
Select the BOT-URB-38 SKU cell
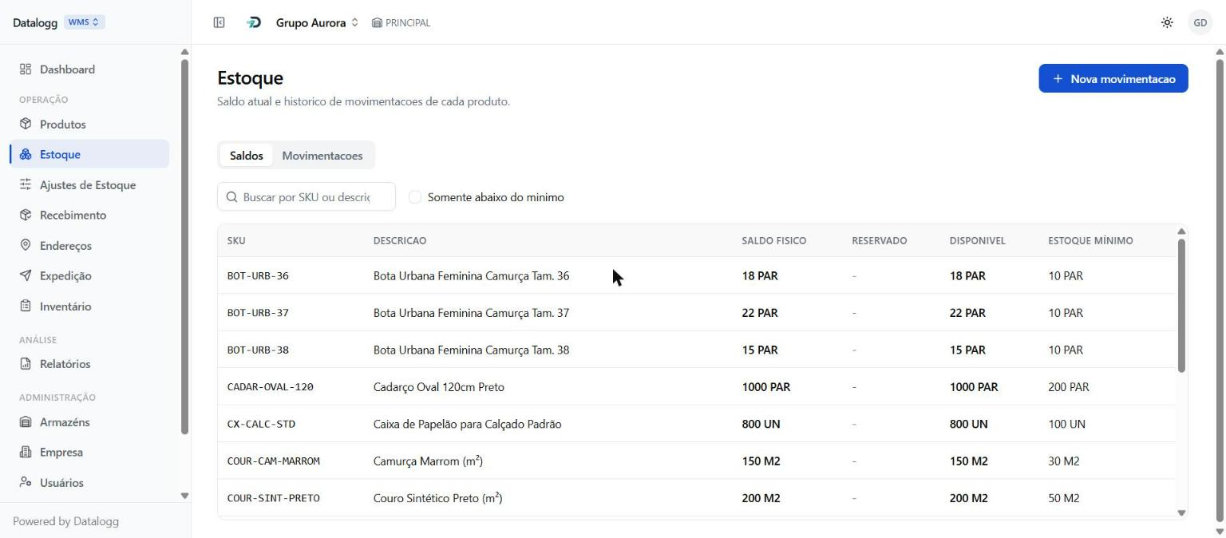click(x=258, y=350)
